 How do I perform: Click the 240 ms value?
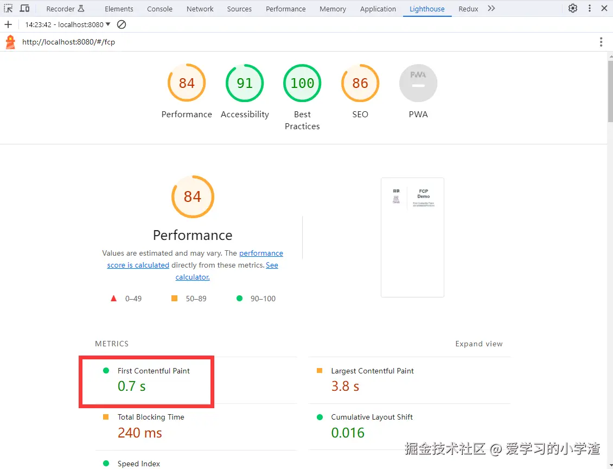[x=140, y=433]
